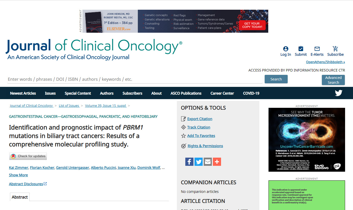Click the green indication advertisement

tap(307, 195)
